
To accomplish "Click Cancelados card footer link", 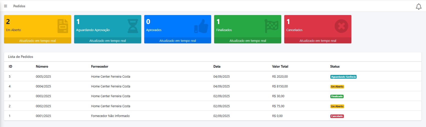I will pos(318,41).
